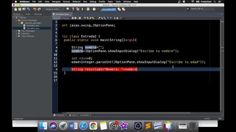
Task: Switch to the Files tab
Action: pos(28,14)
